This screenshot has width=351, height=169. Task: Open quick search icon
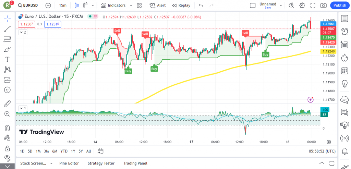pos(291,5)
